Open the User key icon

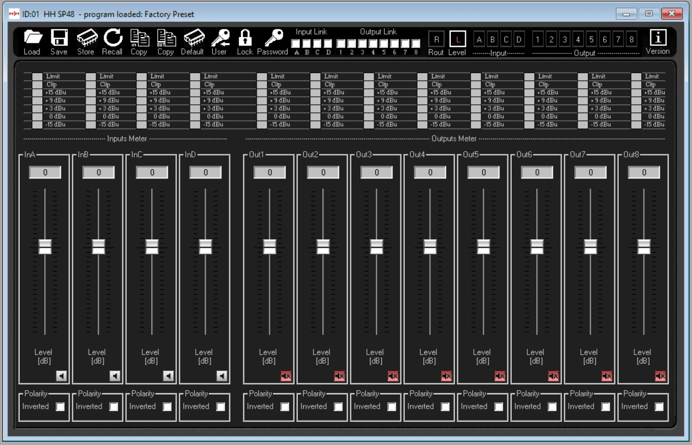(219, 38)
